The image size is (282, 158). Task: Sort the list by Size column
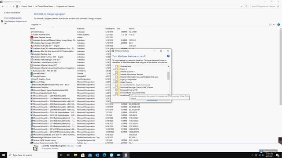[119, 29]
